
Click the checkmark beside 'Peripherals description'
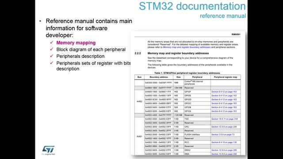[x=52, y=56]
